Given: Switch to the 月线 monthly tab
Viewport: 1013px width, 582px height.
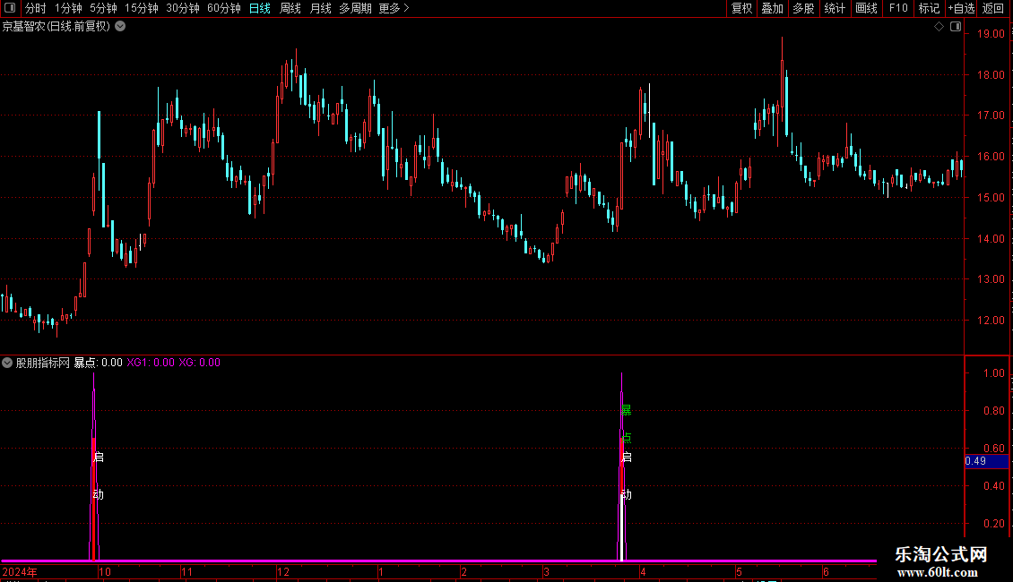Looking at the screenshot, I should point(320,8).
